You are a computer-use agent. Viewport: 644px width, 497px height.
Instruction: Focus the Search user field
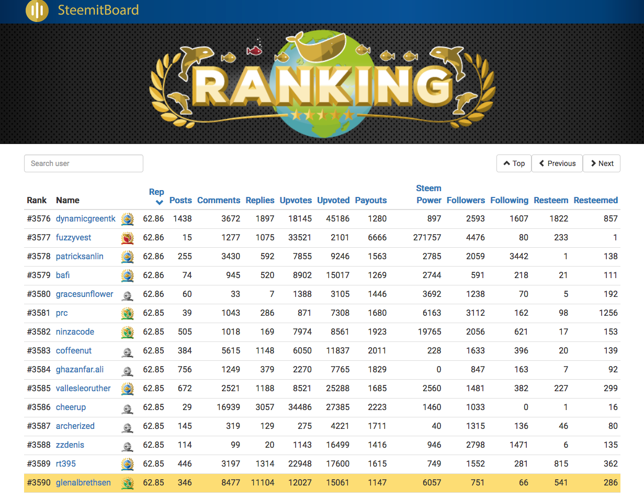tap(84, 163)
